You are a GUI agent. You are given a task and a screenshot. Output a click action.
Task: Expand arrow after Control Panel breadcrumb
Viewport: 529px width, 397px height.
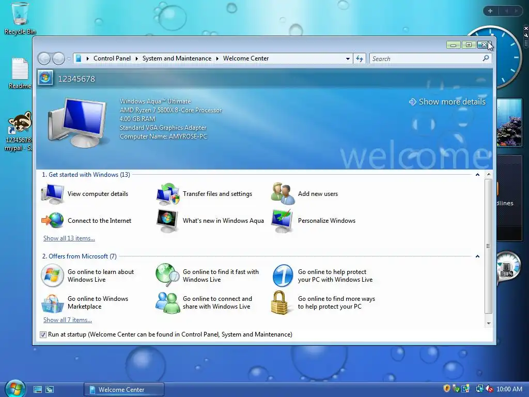click(136, 58)
